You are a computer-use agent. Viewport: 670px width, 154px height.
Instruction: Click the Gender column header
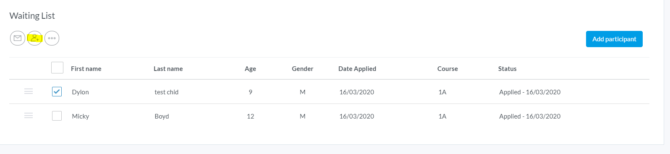click(303, 69)
